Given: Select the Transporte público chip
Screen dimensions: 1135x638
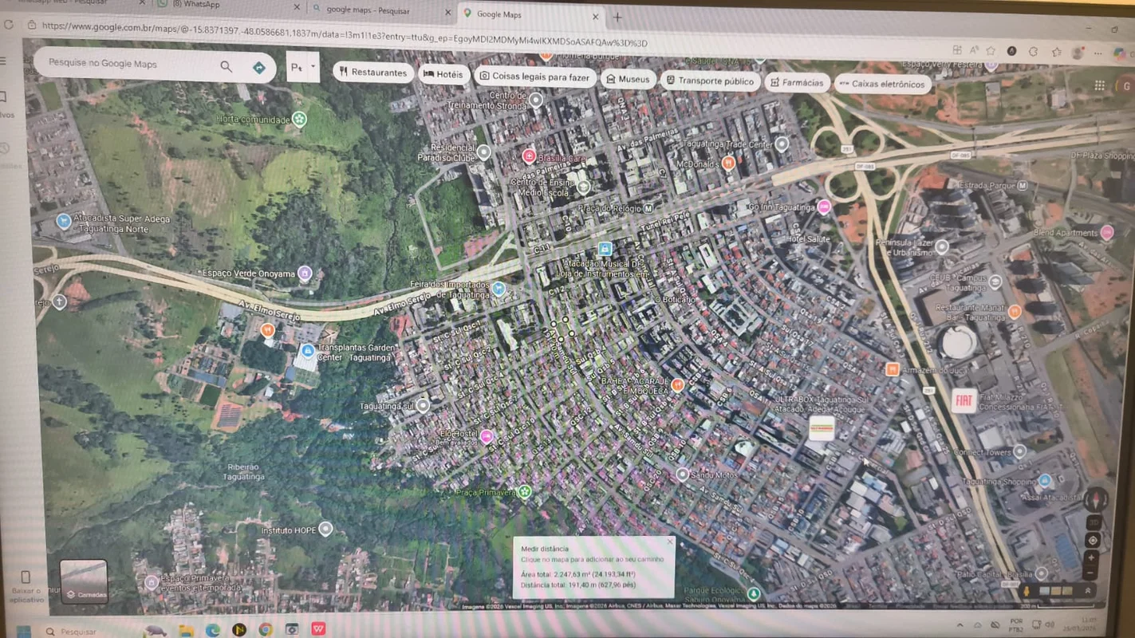Looking at the screenshot, I should [x=710, y=81].
